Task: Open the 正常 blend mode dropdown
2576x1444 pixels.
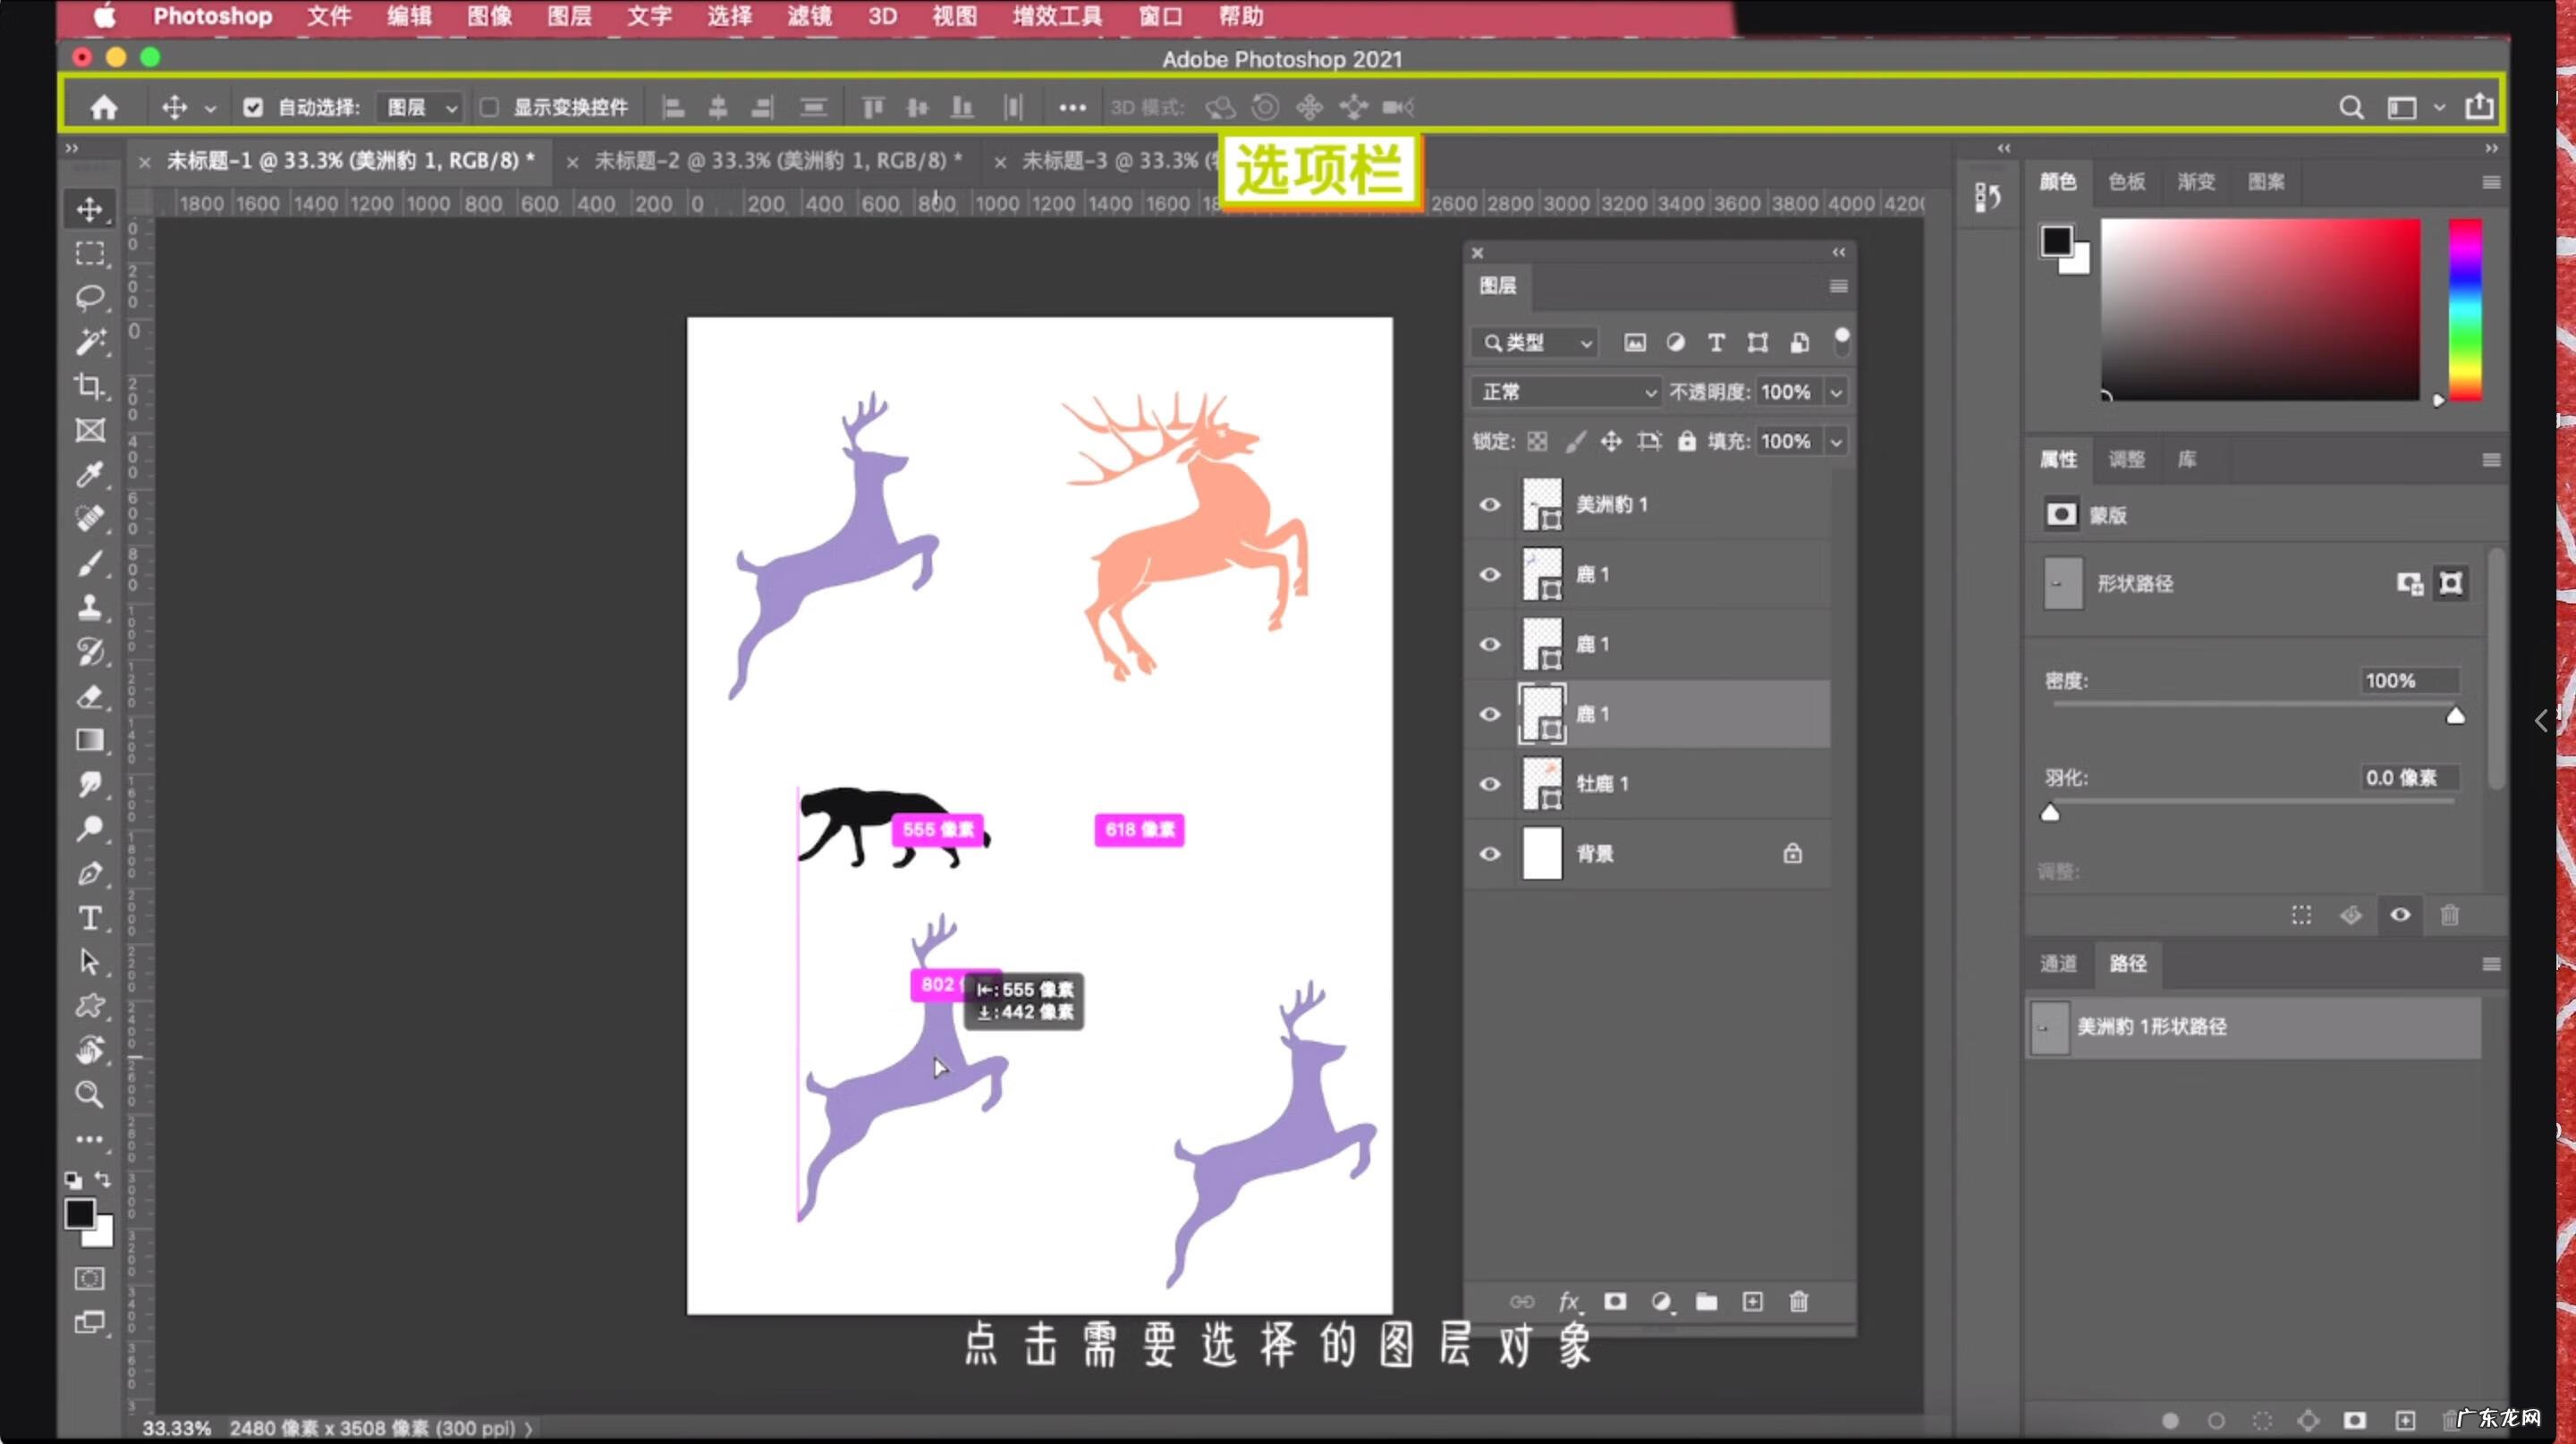Action: click(x=1565, y=392)
